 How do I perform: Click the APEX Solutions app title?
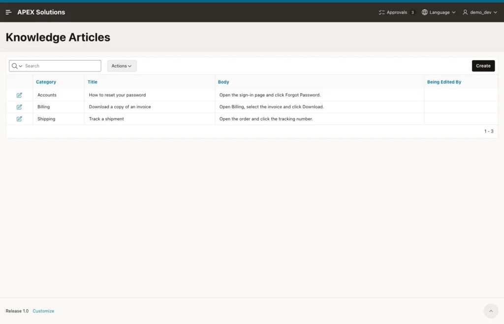[41, 12]
